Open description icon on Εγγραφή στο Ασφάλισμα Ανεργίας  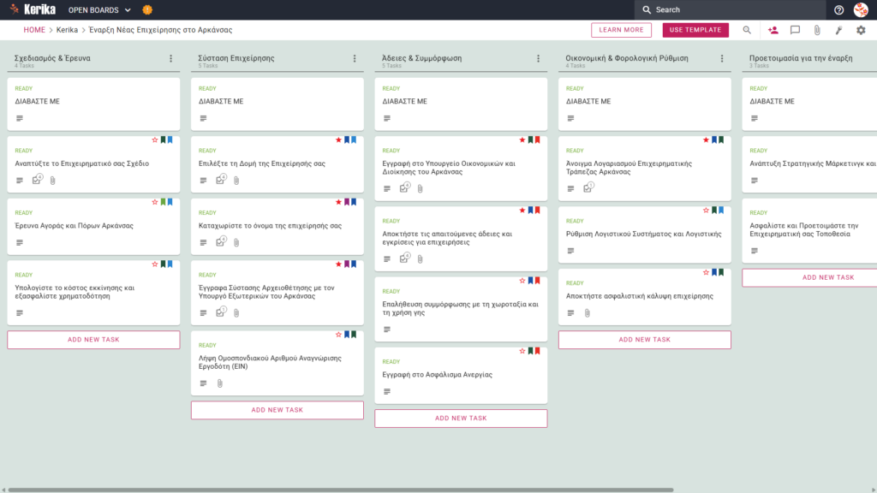[x=387, y=392]
